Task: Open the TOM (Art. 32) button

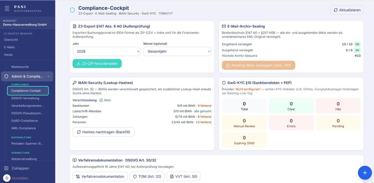Action: click(147, 176)
